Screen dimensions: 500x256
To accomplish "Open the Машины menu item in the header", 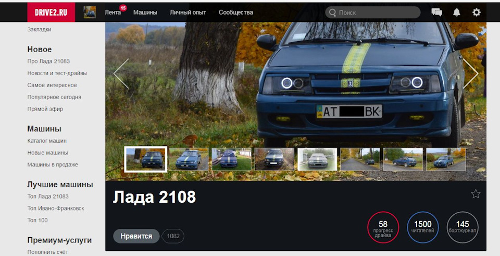I will click(x=145, y=13).
